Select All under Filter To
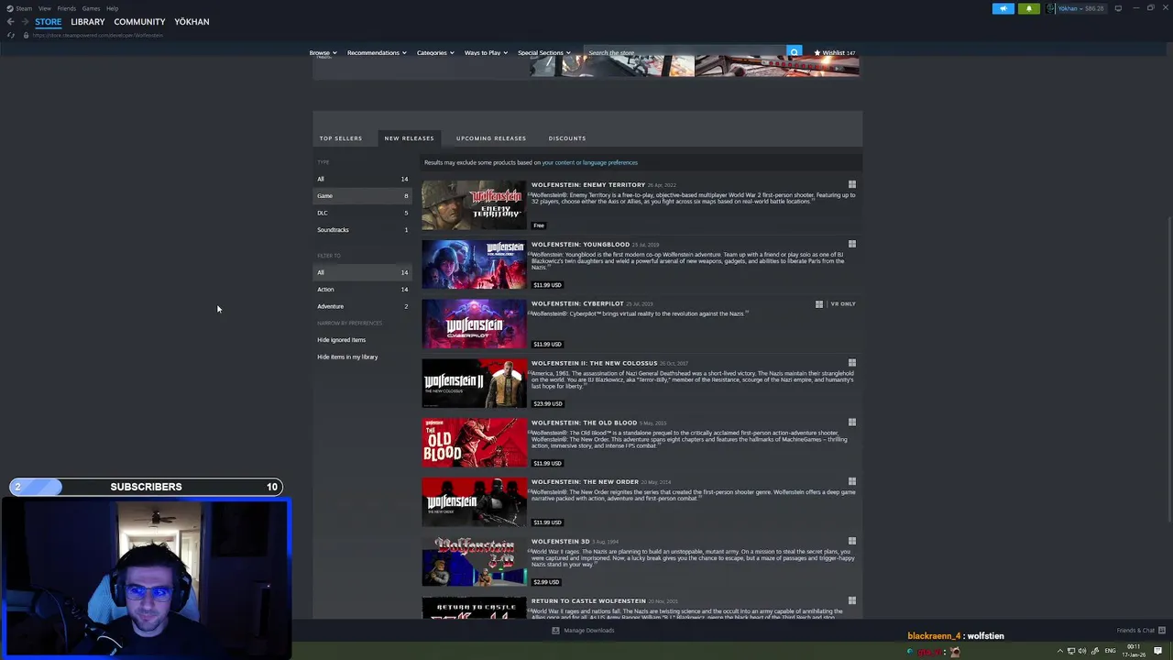The image size is (1173, 660). [363, 272]
